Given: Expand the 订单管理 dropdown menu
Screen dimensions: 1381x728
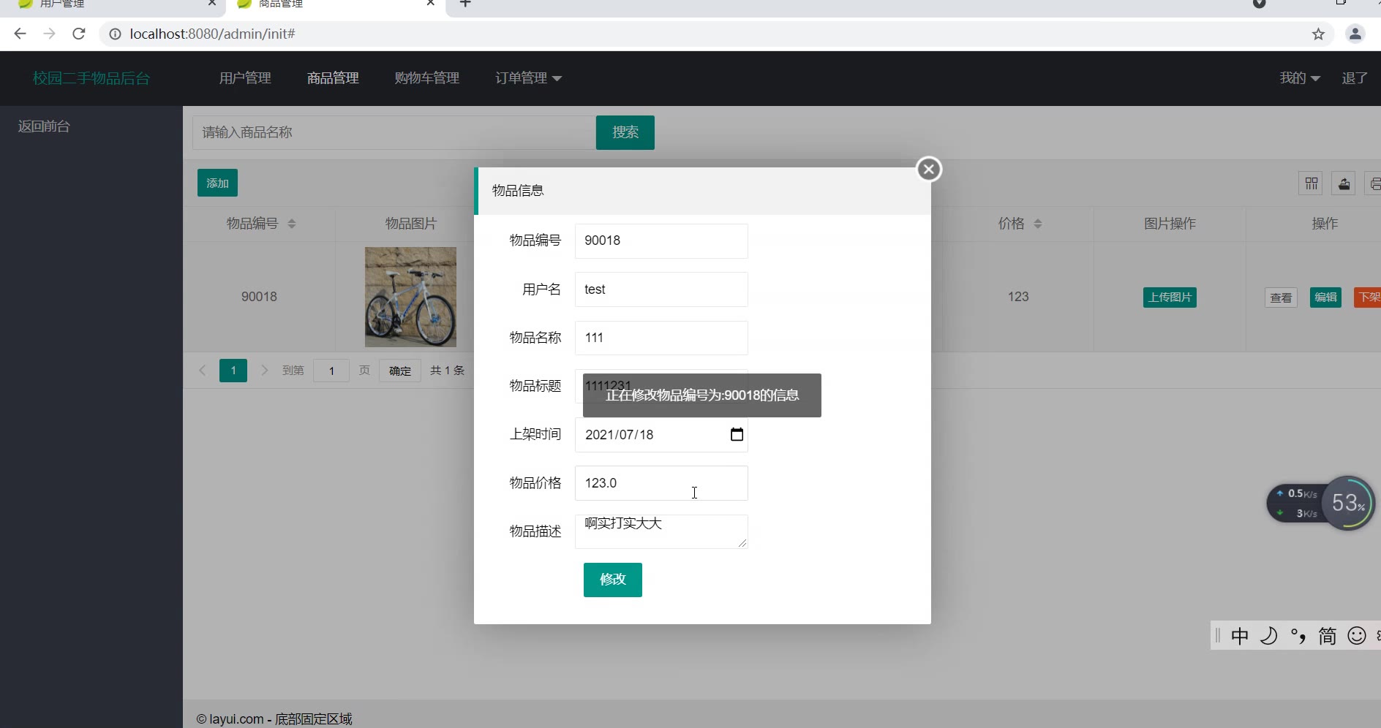Looking at the screenshot, I should click(x=528, y=78).
